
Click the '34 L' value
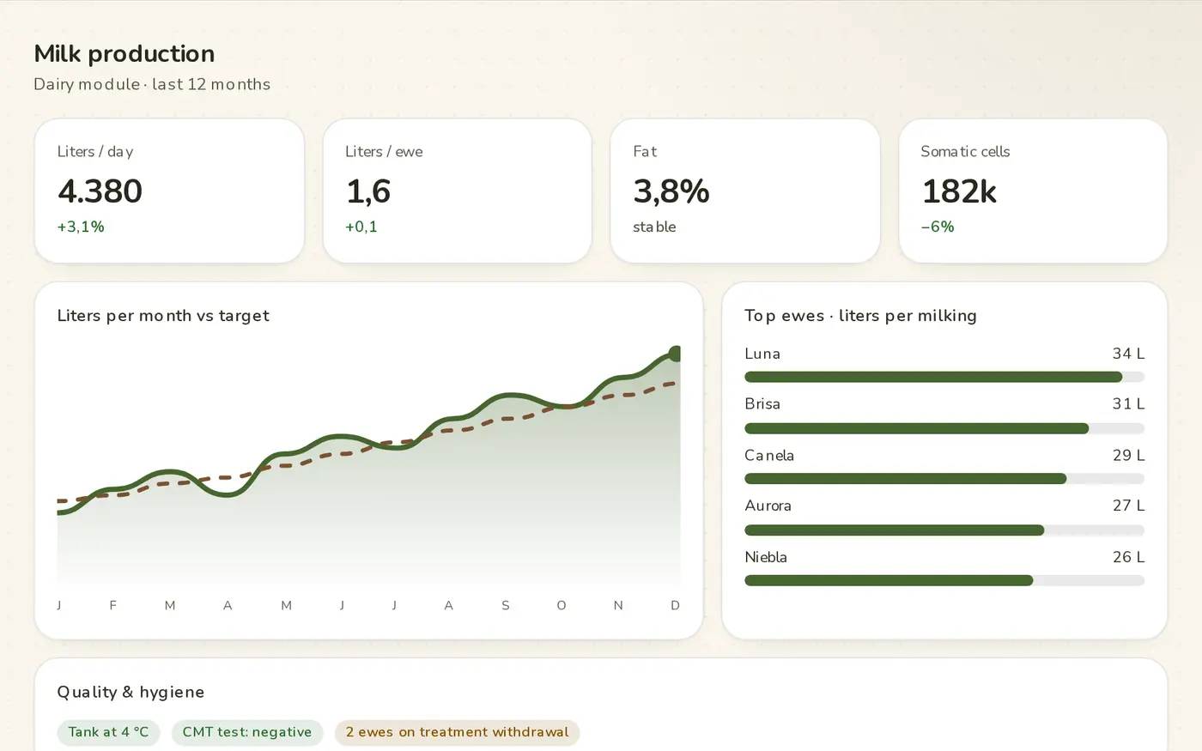[1128, 354]
